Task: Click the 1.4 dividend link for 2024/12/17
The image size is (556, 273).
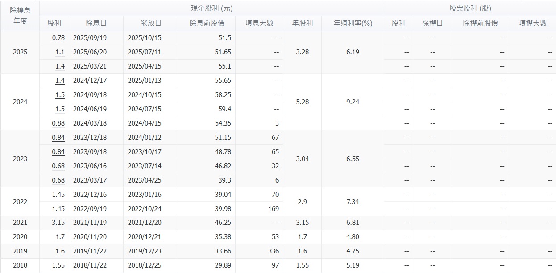Action: click(x=60, y=81)
